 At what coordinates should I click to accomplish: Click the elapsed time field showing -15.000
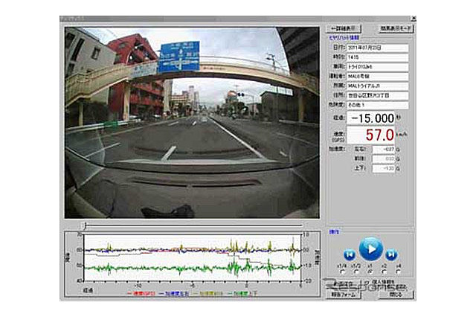point(370,118)
